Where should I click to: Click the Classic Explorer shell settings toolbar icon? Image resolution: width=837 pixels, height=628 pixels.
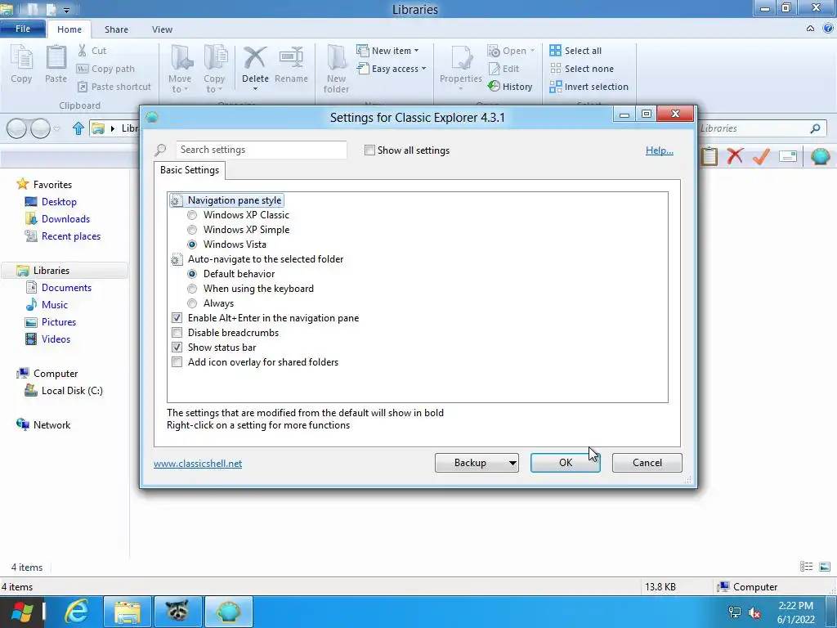point(820,156)
